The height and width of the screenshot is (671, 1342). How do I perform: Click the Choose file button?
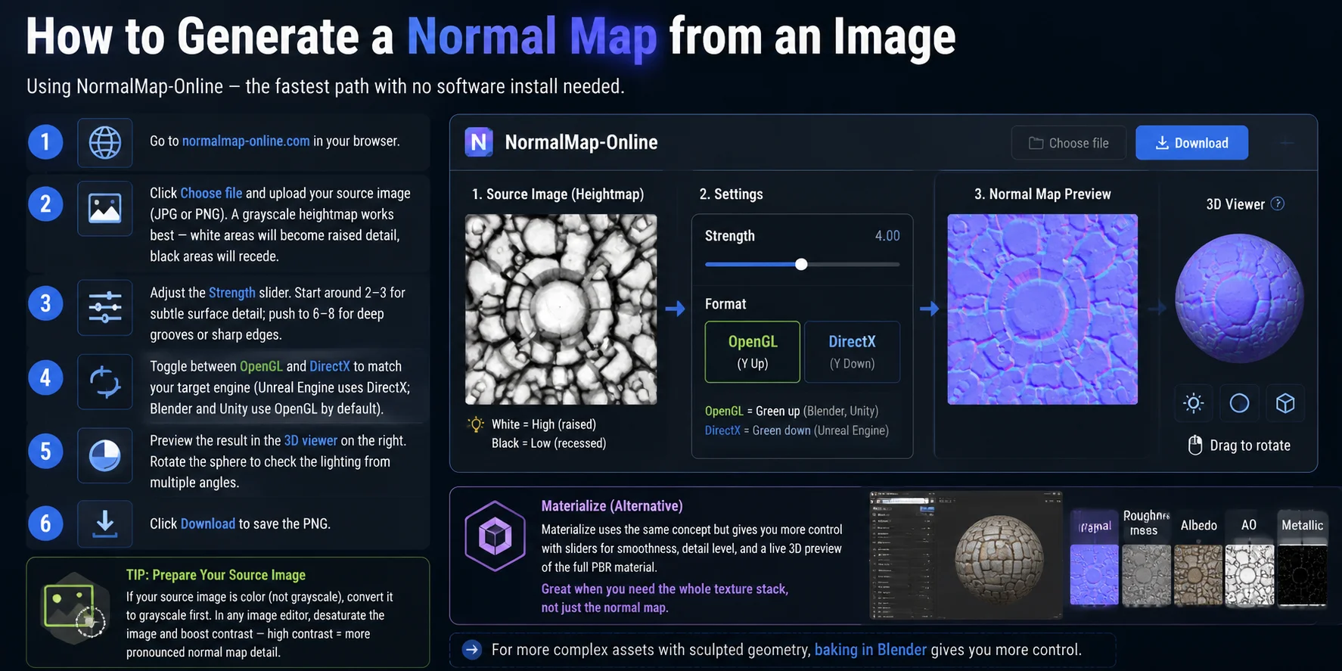1068,143
